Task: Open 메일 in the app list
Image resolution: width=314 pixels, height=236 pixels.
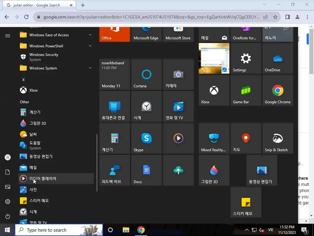Action: 56,167
